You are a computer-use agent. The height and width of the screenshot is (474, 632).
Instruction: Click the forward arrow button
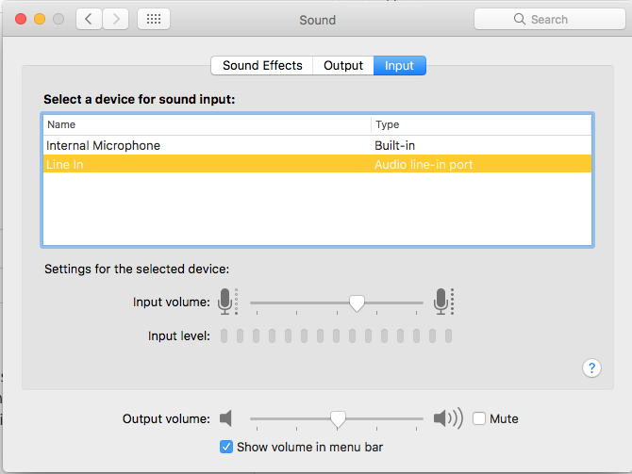[x=116, y=19]
